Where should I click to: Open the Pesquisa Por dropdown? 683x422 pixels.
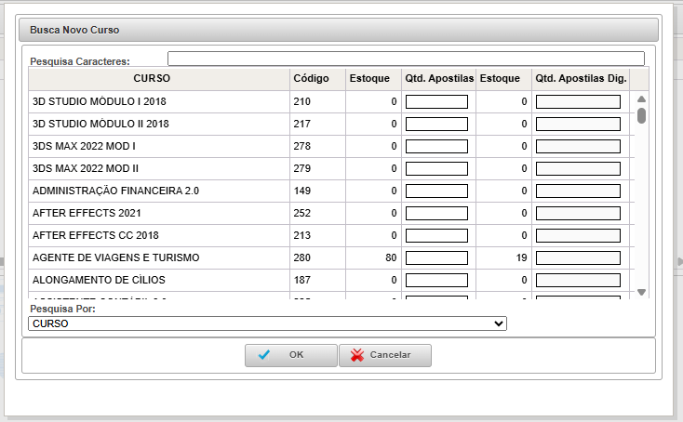point(268,323)
